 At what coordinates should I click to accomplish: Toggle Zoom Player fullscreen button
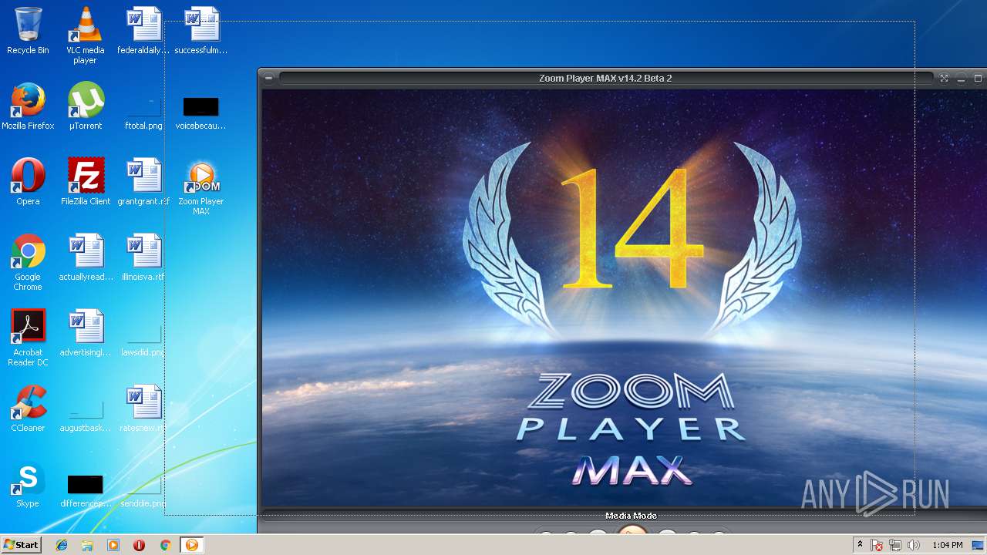[x=944, y=78]
